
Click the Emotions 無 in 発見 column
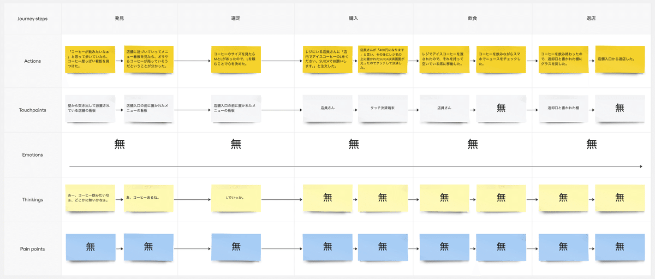coord(120,144)
